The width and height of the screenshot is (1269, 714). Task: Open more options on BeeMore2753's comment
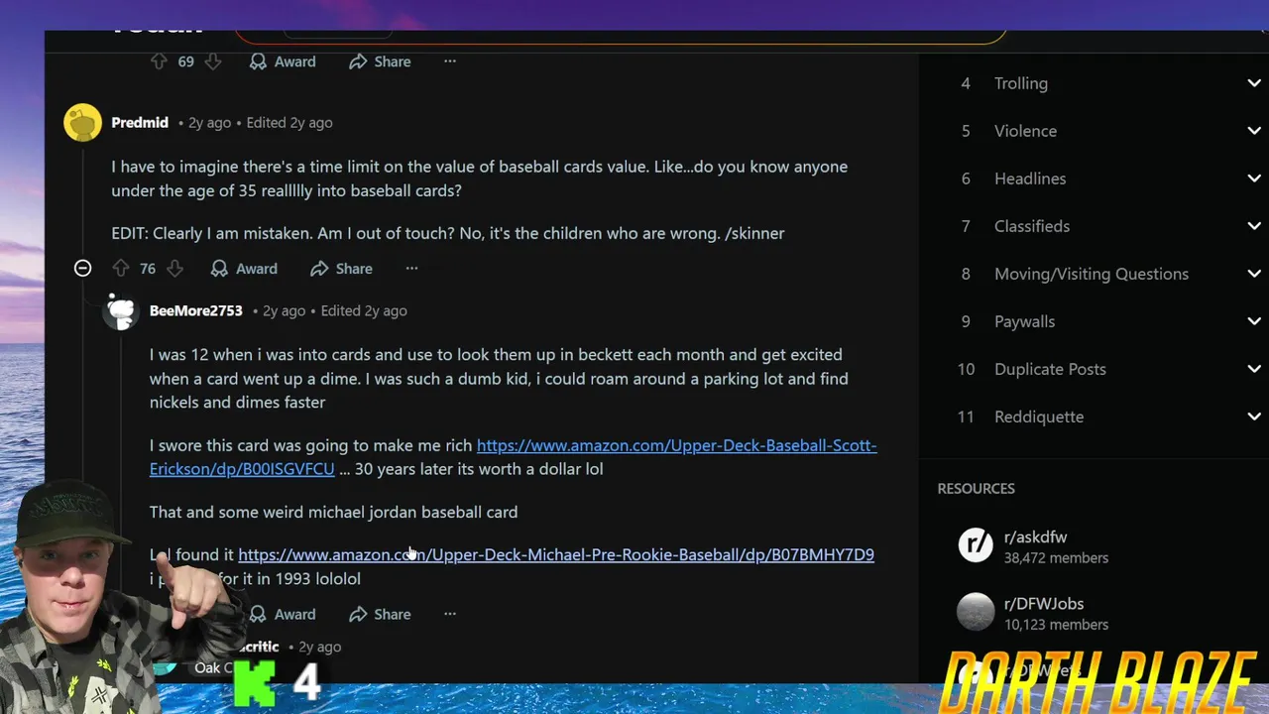[x=450, y=615]
